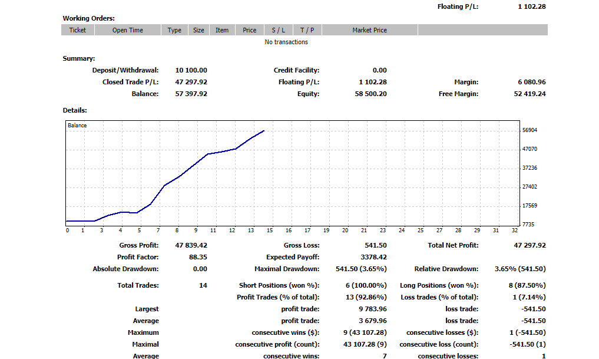Click the Item column header

click(222, 30)
